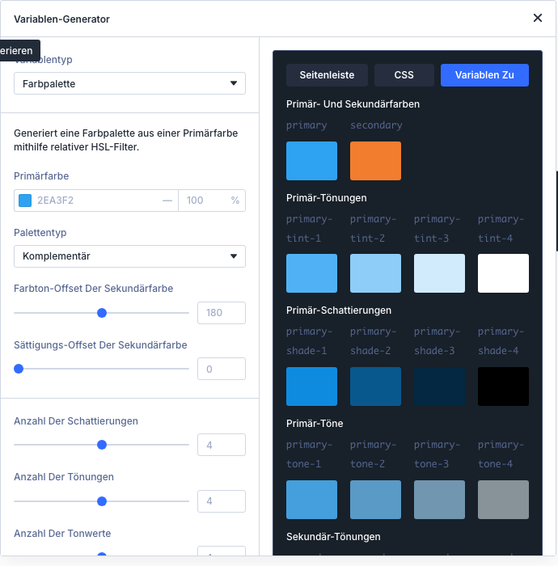Select the gray primary-tone-4 swatch

(503, 500)
